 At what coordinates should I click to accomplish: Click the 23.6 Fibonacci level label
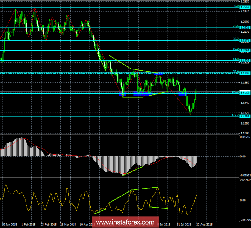click(236, 26)
